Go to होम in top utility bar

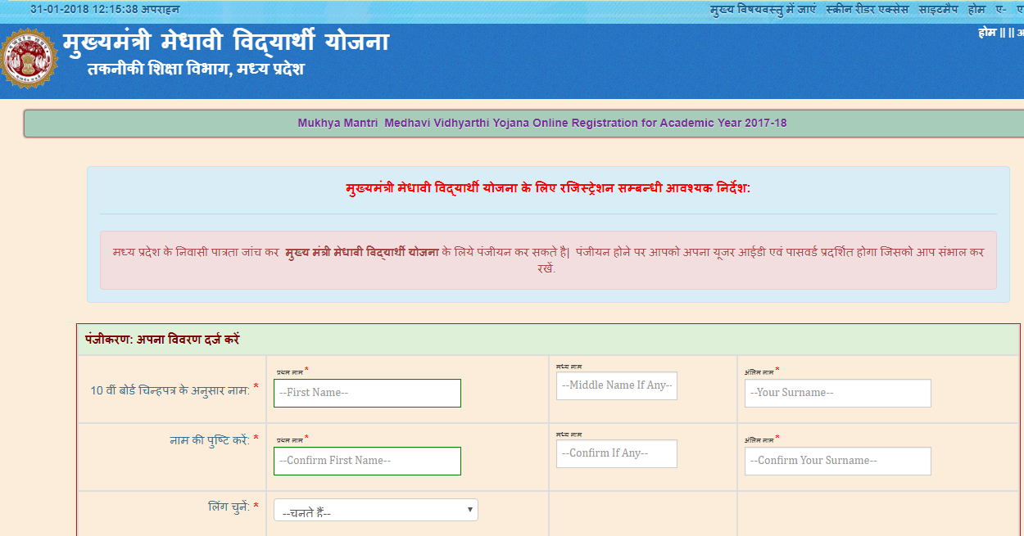click(x=976, y=10)
